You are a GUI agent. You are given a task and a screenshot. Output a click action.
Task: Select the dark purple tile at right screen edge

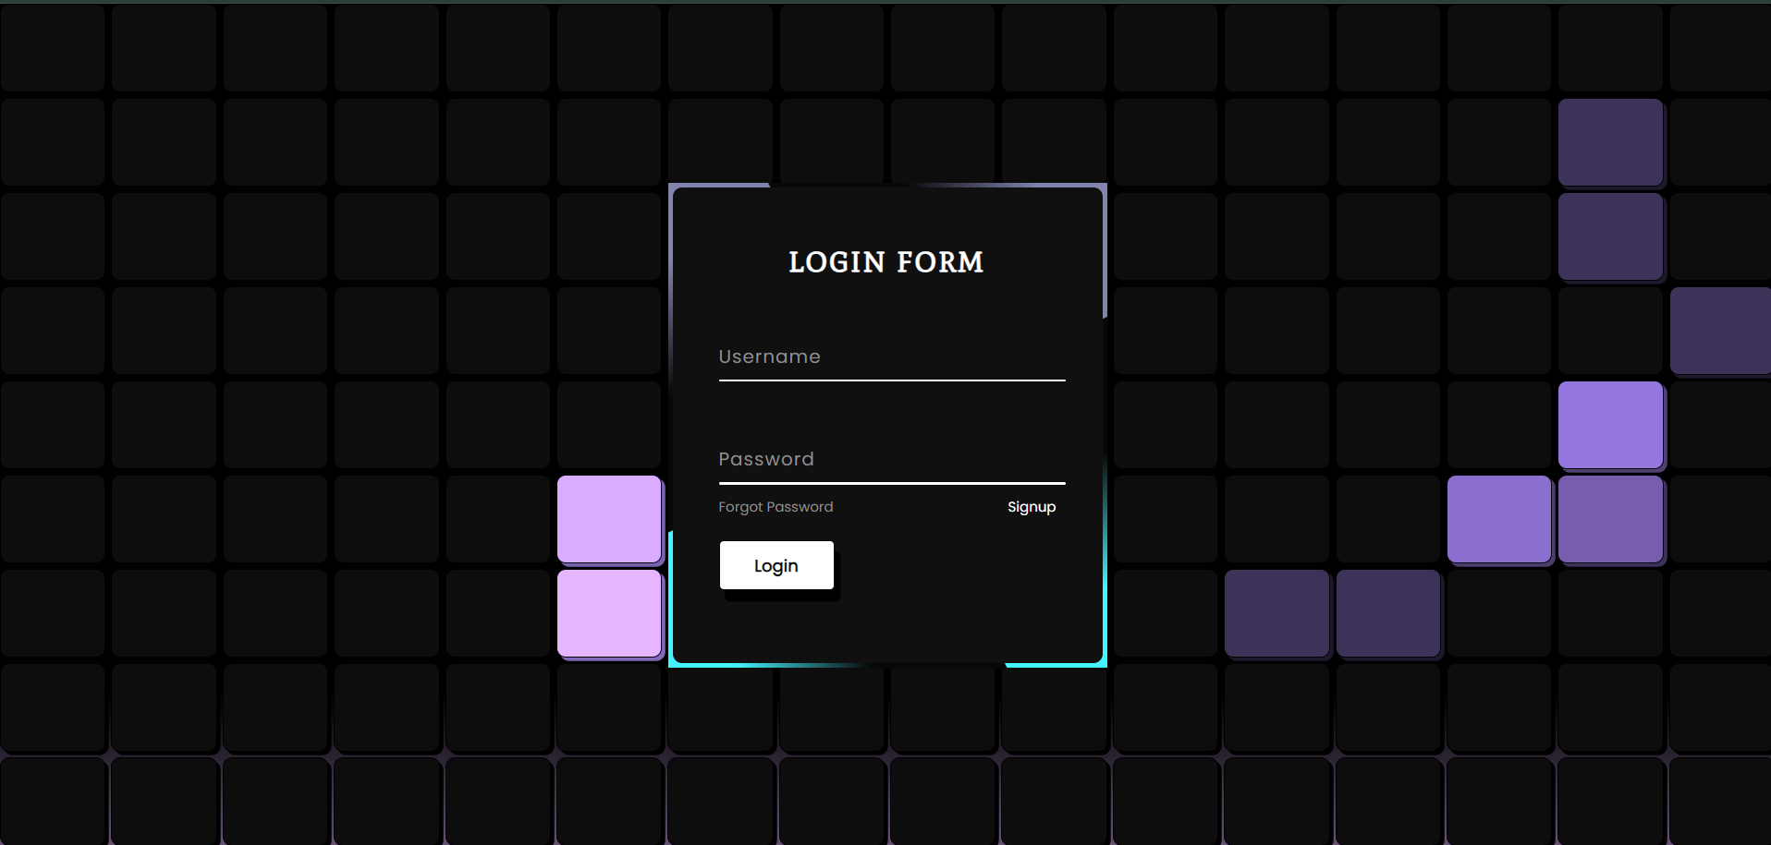point(1719,330)
